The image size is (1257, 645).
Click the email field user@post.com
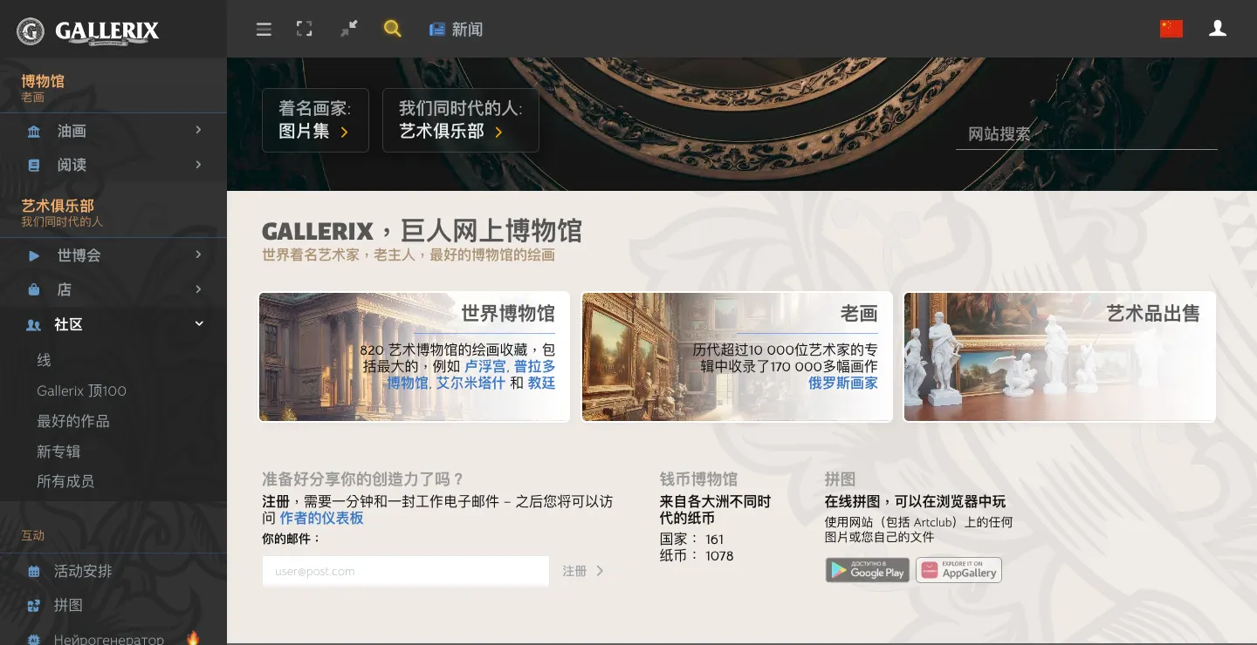point(406,572)
